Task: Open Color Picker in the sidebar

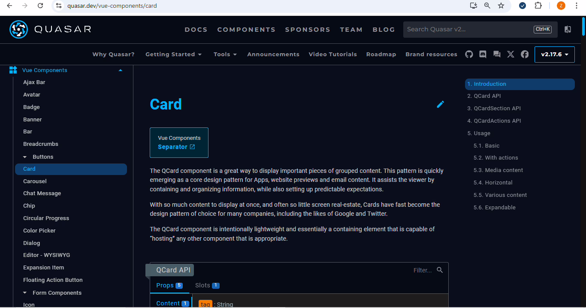Action: pos(39,230)
